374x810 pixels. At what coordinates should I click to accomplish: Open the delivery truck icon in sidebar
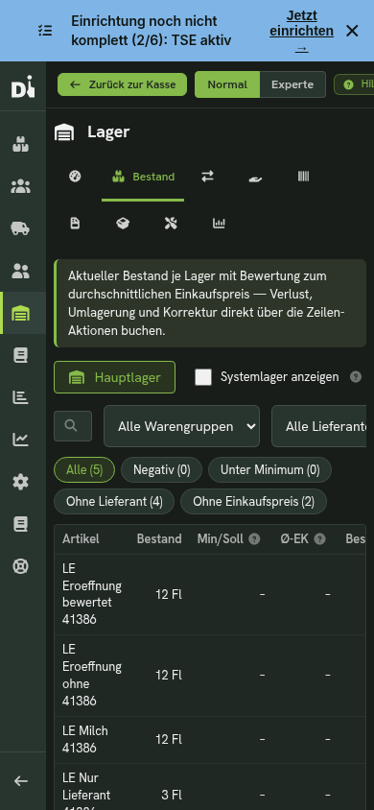coord(21,228)
